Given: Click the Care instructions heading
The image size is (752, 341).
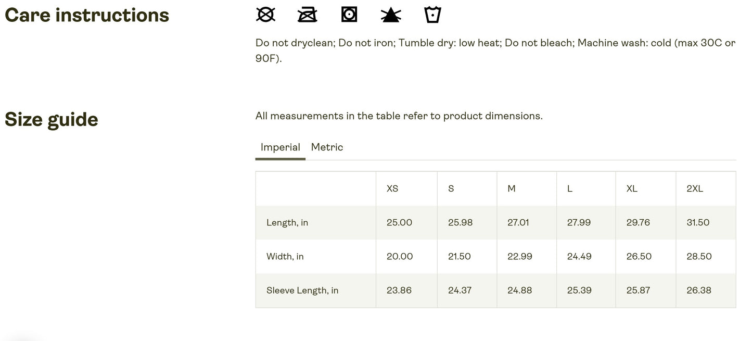Looking at the screenshot, I should pyautogui.click(x=87, y=15).
